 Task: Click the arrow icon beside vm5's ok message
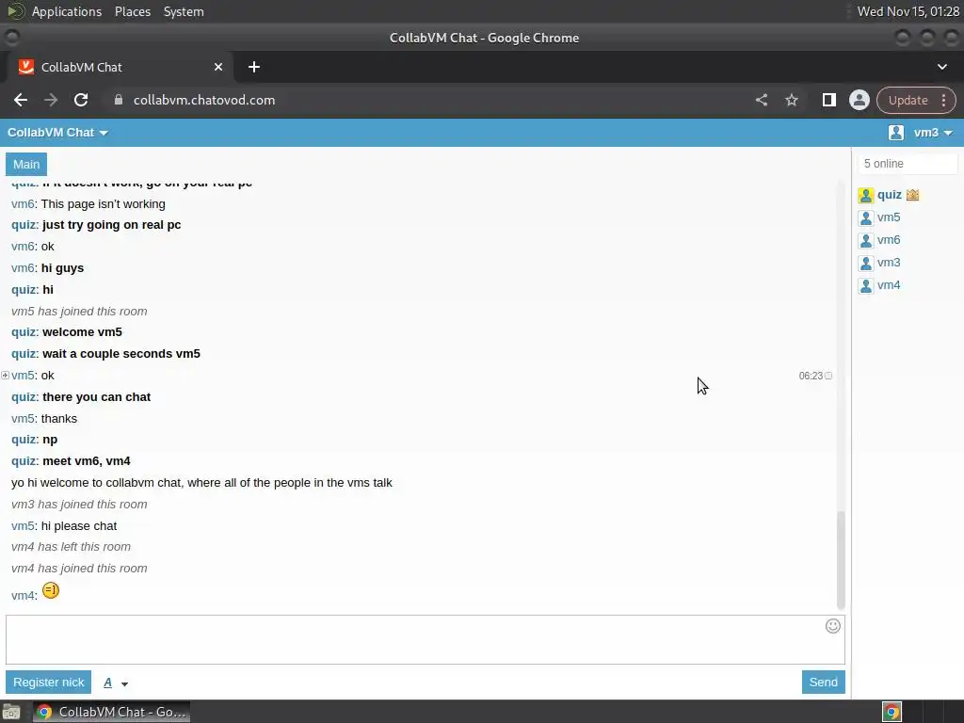5,375
